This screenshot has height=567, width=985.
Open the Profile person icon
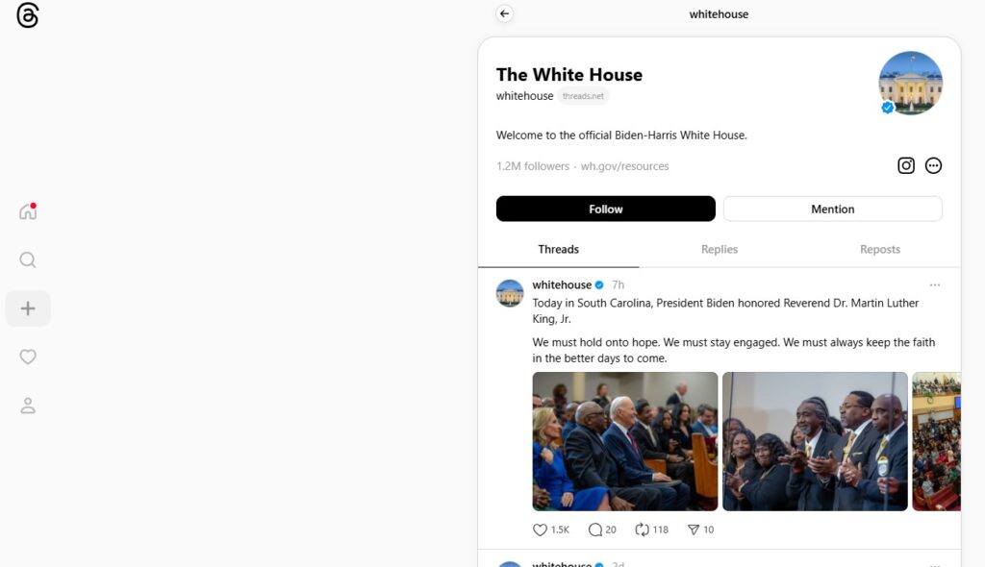click(28, 406)
